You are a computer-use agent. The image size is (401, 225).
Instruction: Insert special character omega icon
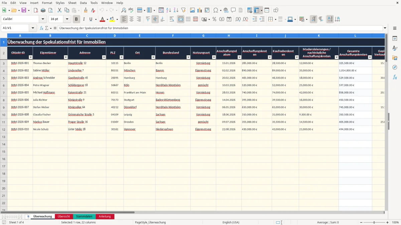216,10
